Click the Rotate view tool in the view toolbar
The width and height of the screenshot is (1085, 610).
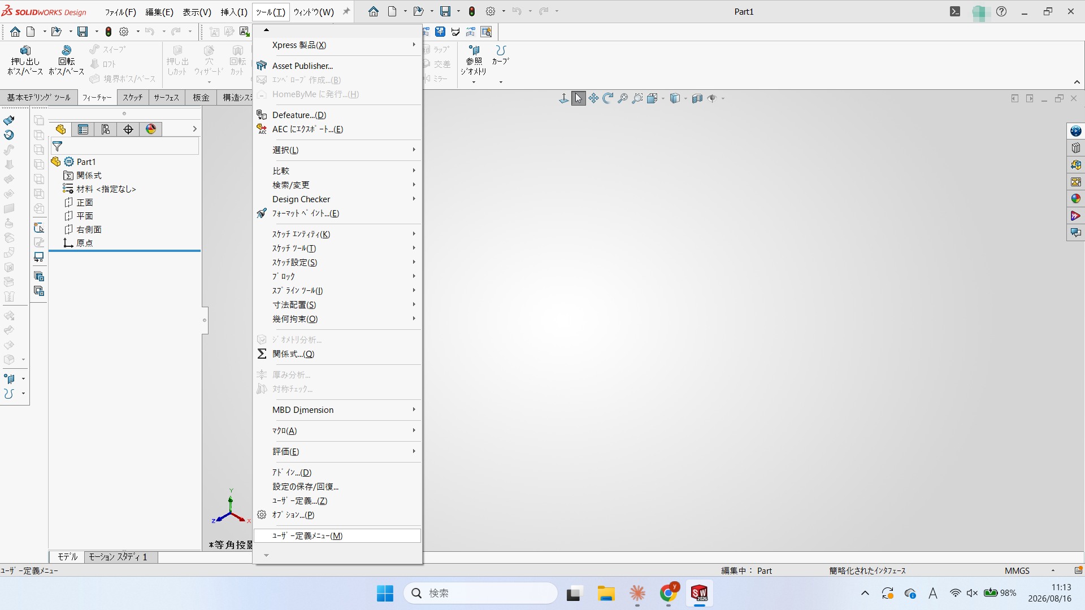click(608, 98)
